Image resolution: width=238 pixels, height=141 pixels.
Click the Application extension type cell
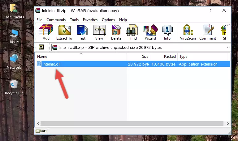coord(198,64)
